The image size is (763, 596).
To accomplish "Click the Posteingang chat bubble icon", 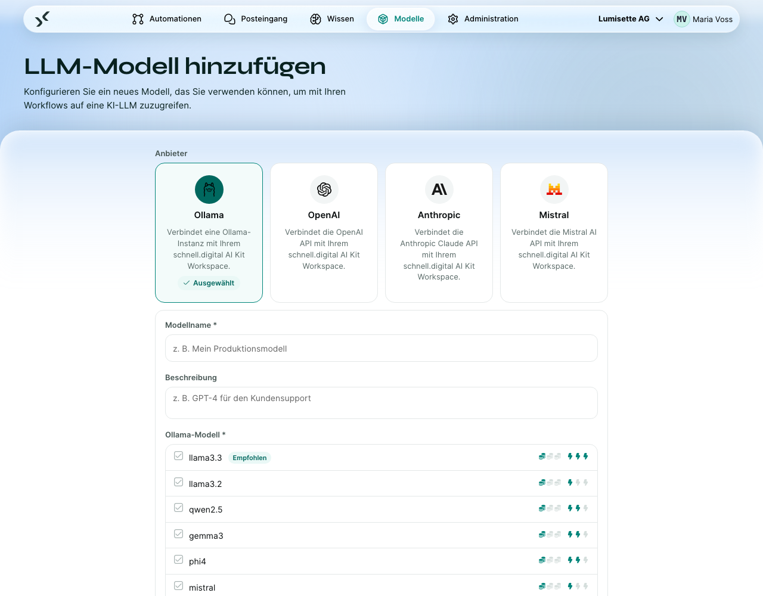I will [x=229, y=19].
